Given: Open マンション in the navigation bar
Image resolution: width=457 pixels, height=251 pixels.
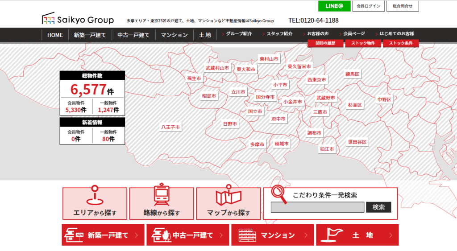Looking at the screenshot, I should click(174, 35).
